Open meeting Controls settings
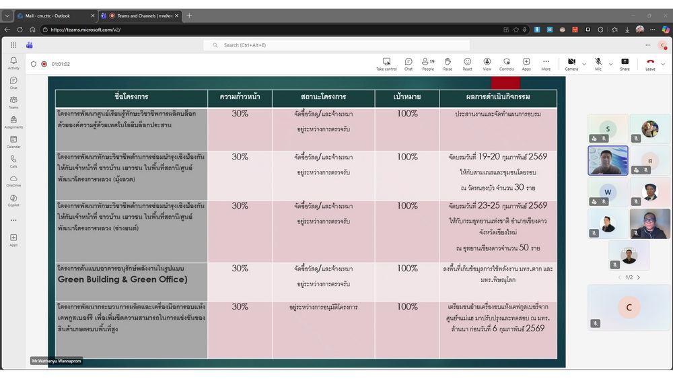 coord(506,64)
